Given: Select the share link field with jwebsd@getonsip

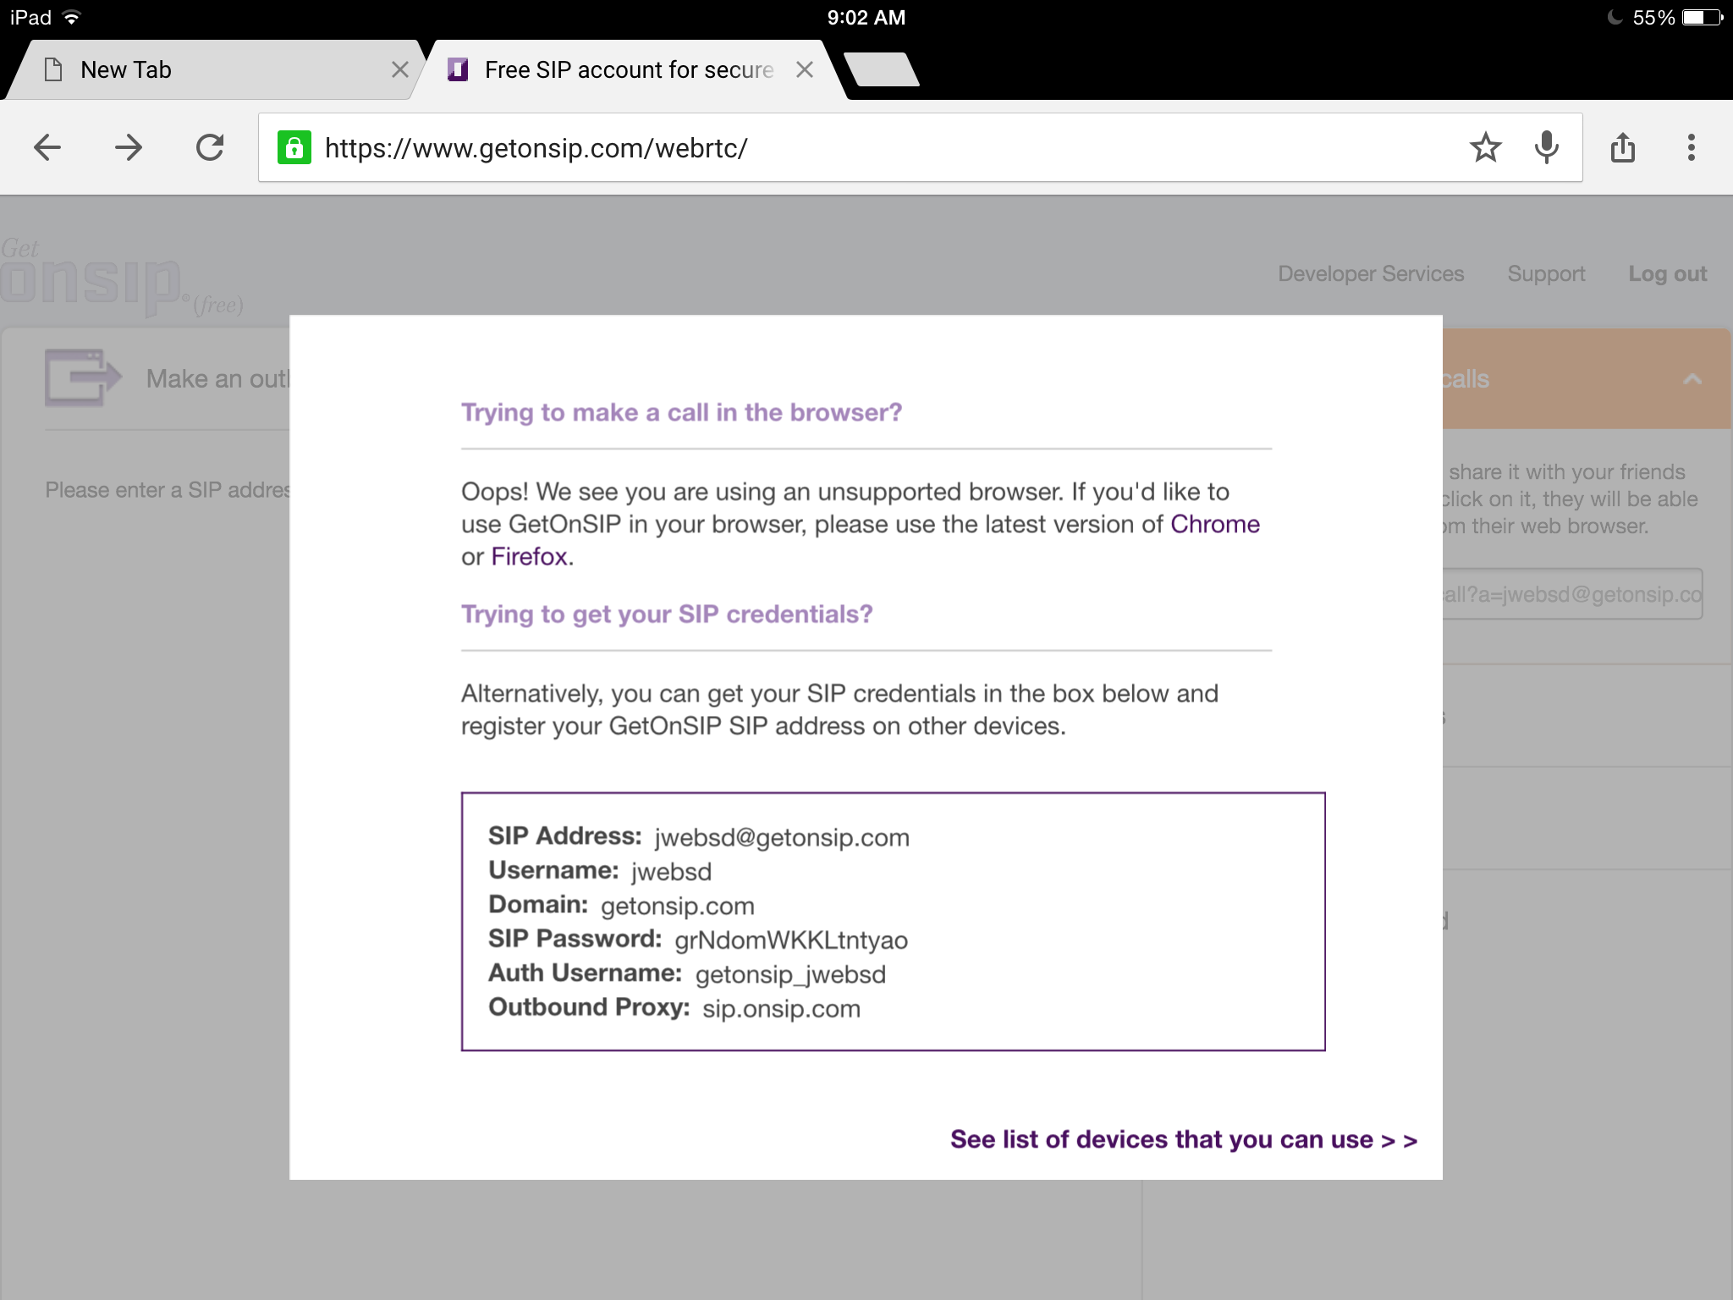Looking at the screenshot, I should click(1572, 594).
